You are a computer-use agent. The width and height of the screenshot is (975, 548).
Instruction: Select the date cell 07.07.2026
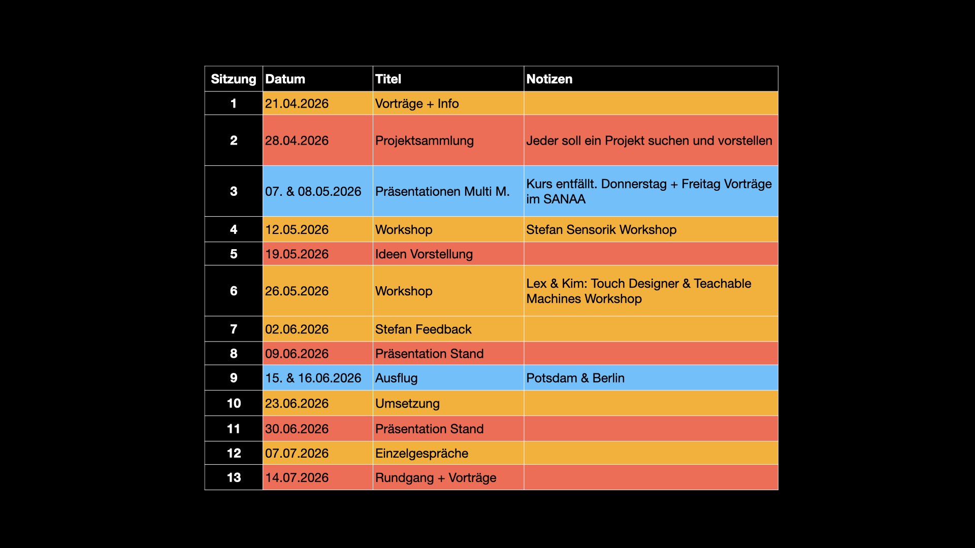tap(318, 453)
